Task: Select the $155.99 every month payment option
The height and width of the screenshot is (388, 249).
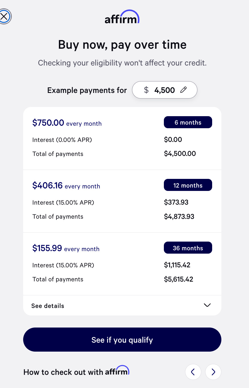Action: tap(66, 248)
